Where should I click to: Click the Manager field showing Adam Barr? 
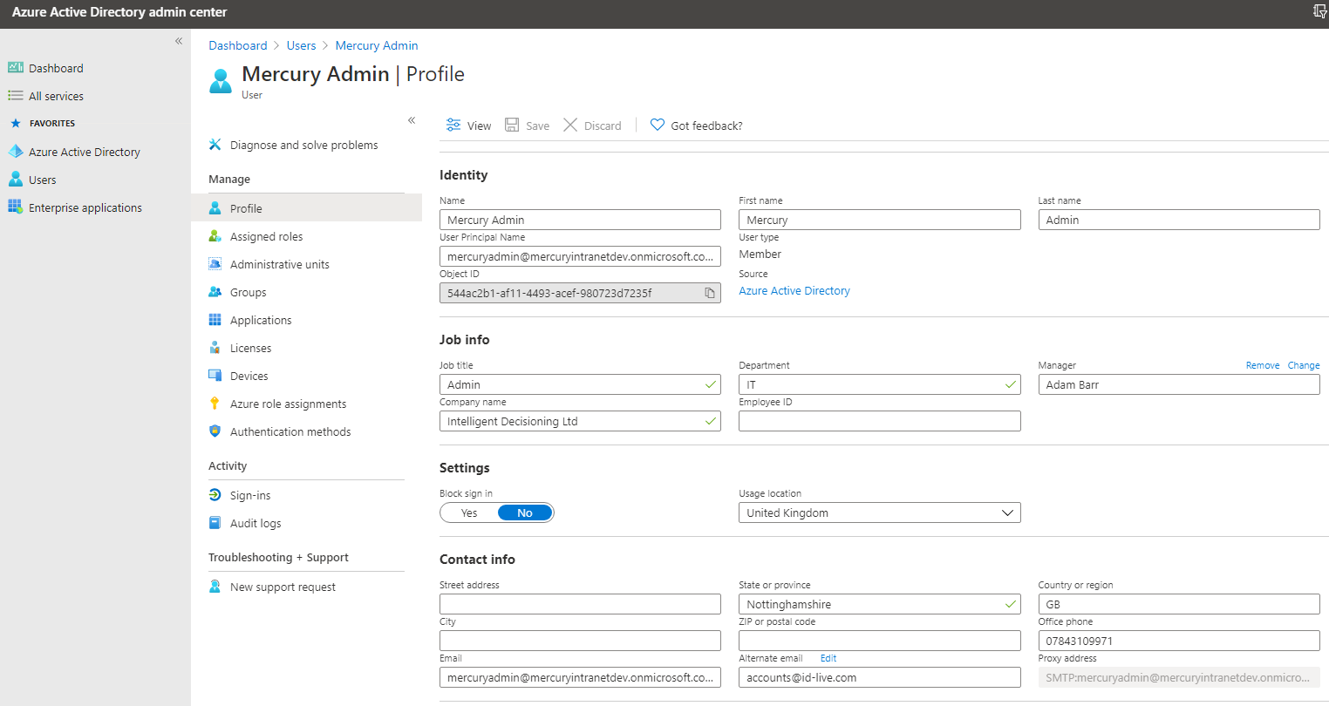(x=1179, y=384)
